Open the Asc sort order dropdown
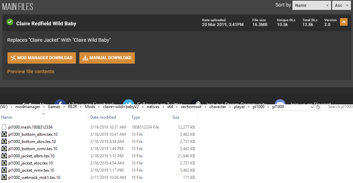Image resolution: width=353 pixels, height=183 pixels. tap(341, 5)
